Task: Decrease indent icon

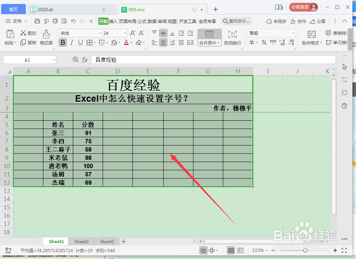Action: tap(181, 33)
